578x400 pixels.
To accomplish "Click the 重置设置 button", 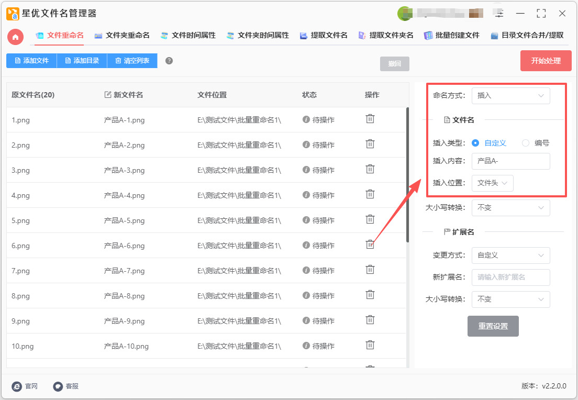I will [493, 326].
